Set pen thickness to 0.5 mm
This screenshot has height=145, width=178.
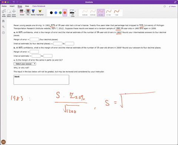[101, 13]
